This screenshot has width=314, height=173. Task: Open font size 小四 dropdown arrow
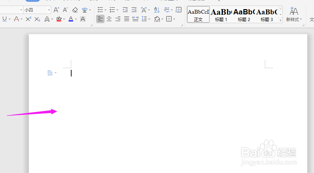[x=49, y=10]
